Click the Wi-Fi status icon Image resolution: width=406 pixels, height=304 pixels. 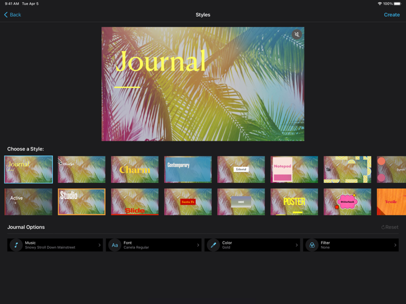[x=379, y=3]
